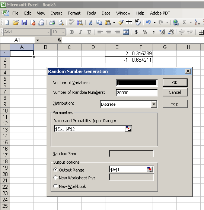Image resolution: width=204 pixels, height=210 pixels.
Task: Click the Format Painter brush icon
Action: point(121,22)
